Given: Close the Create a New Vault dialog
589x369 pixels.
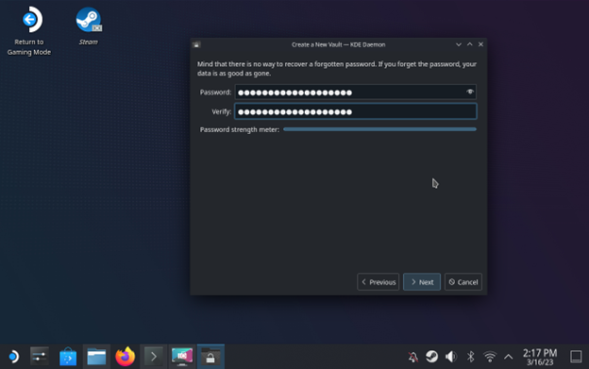Looking at the screenshot, I should pyautogui.click(x=480, y=44).
